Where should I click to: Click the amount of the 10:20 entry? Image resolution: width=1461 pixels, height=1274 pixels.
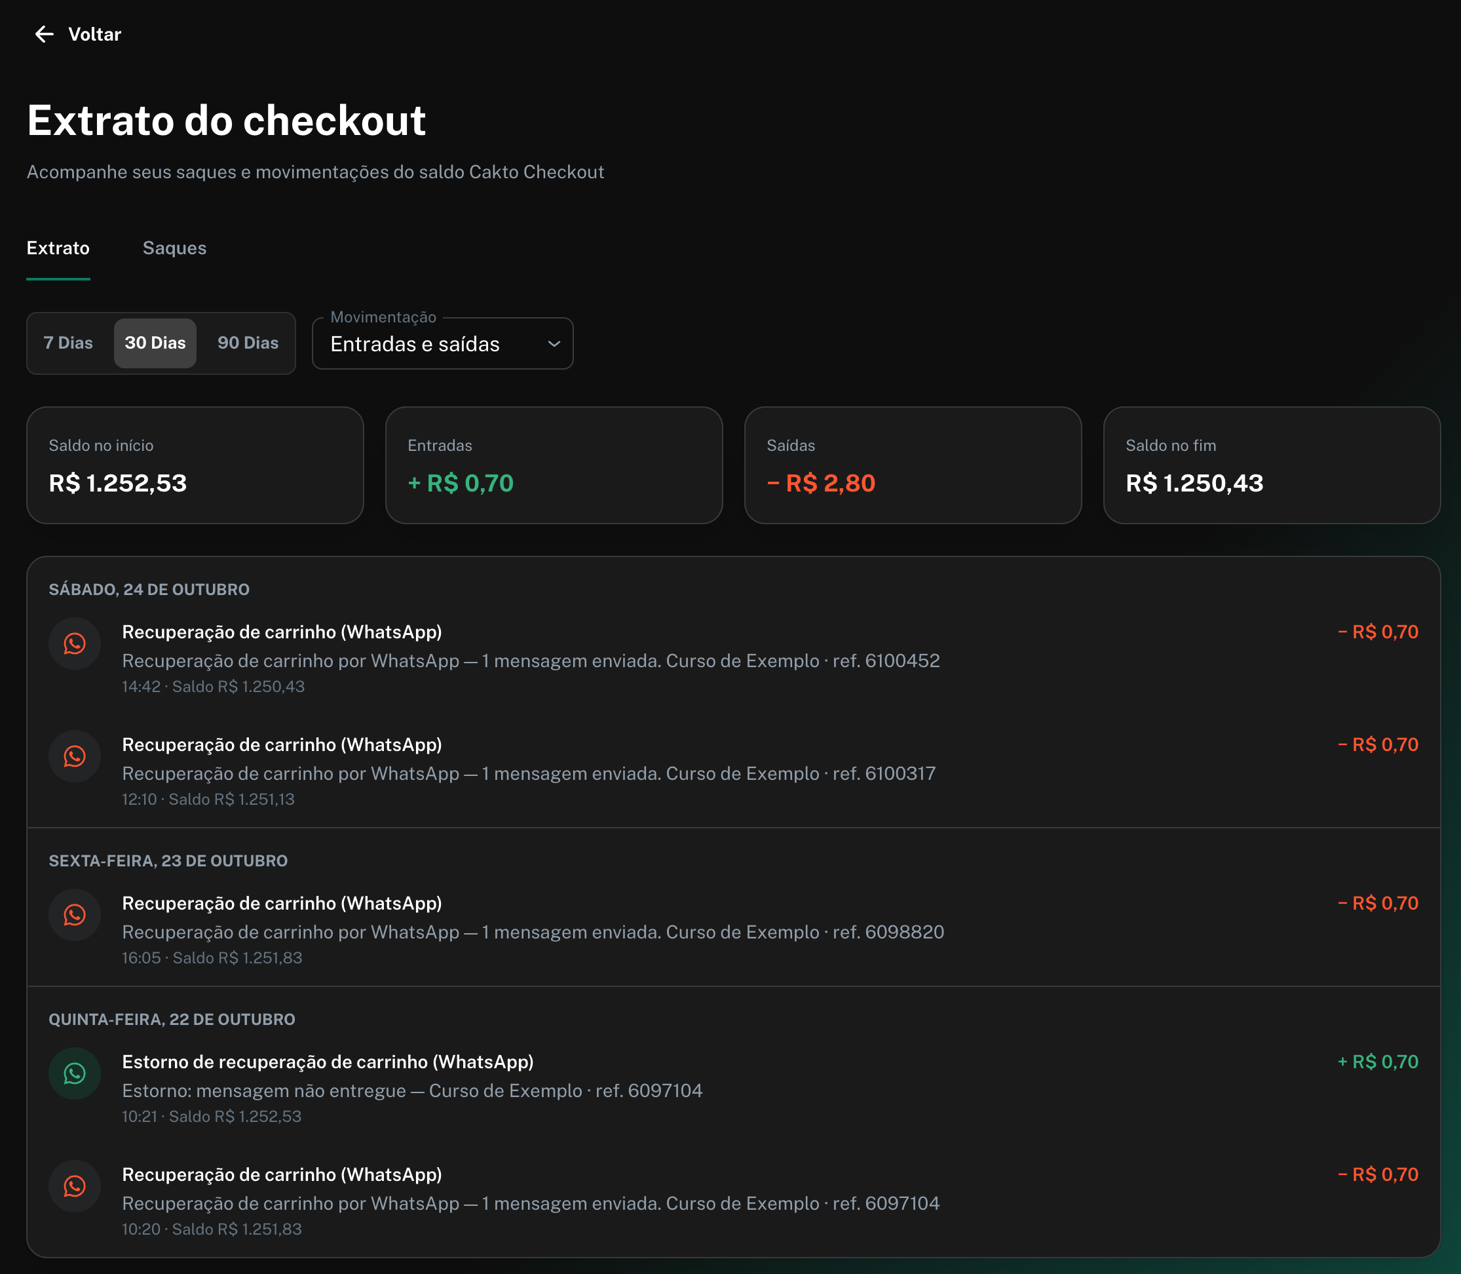coord(1378,1175)
